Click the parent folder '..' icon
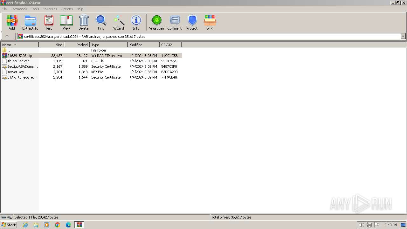The width and height of the screenshot is (407, 229). click(x=4, y=50)
